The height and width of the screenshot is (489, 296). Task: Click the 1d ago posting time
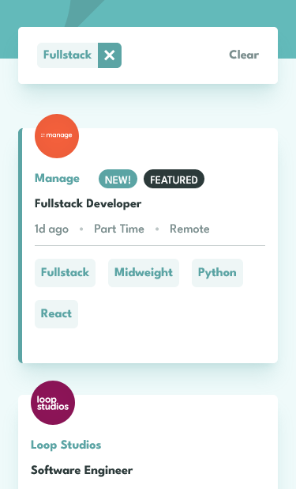tap(51, 229)
